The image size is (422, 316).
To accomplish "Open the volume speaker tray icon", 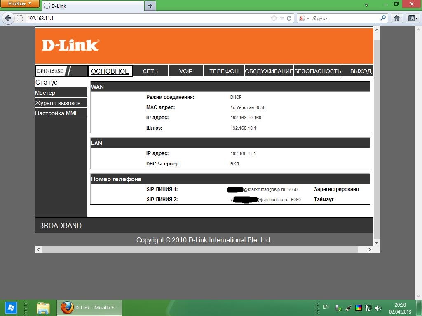I will [378, 308].
